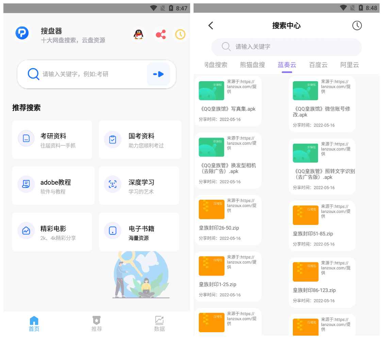Open 精彩电影 recommended search card
Image resolution: width=383 pixels, height=339 pixels.
pos(52,232)
